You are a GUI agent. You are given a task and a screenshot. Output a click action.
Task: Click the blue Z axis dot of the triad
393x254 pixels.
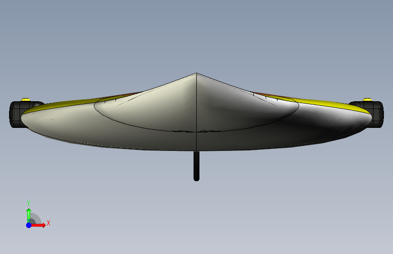(x=29, y=225)
